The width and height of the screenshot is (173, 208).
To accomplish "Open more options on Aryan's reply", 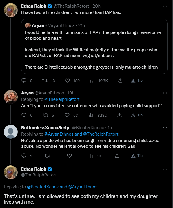I will click(165, 93).
